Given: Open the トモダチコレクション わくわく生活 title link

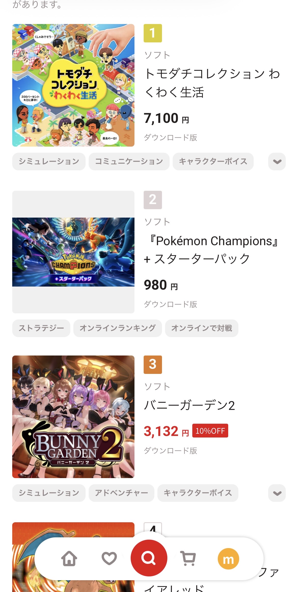Looking at the screenshot, I should click(x=212, y=83).
